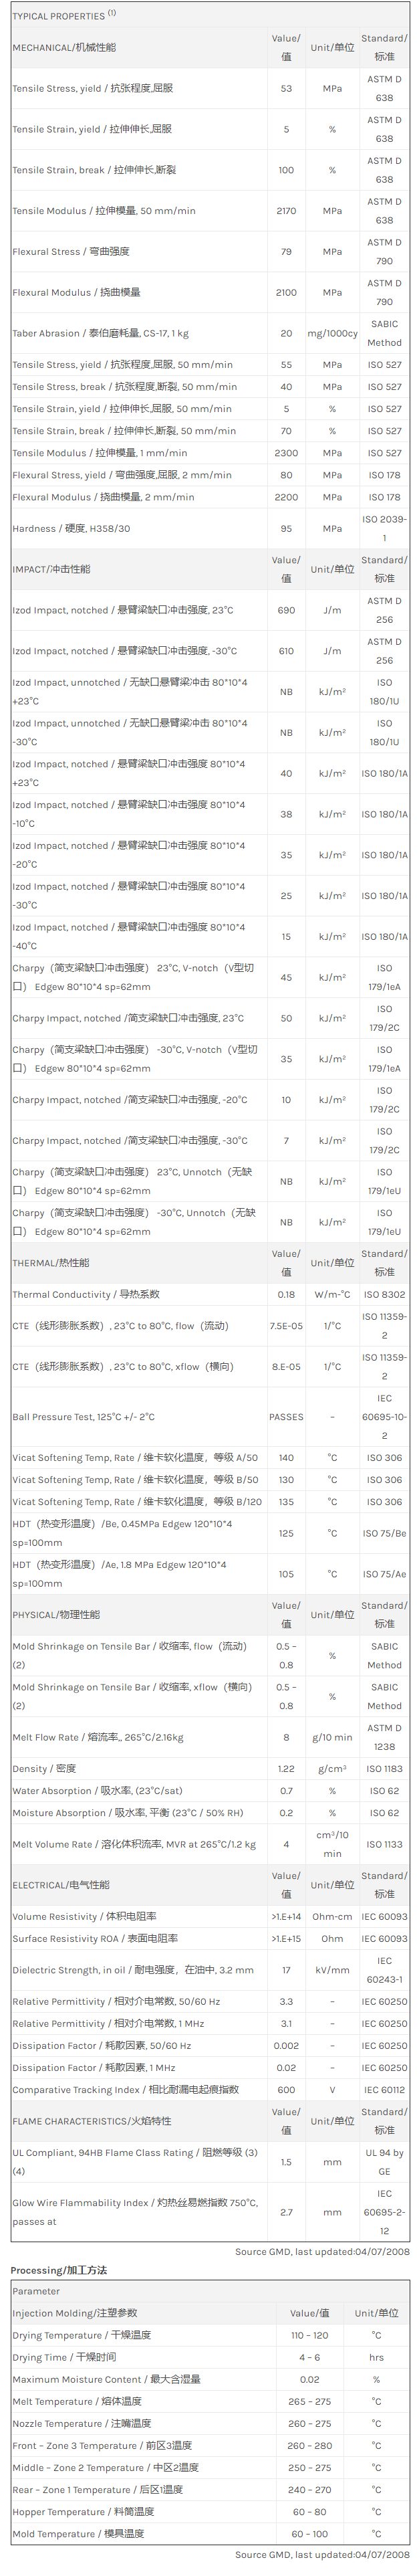Select the Thermal Conductivity row label
This screenshot has width=419, height=2576.
click(x=86, y=1294)
